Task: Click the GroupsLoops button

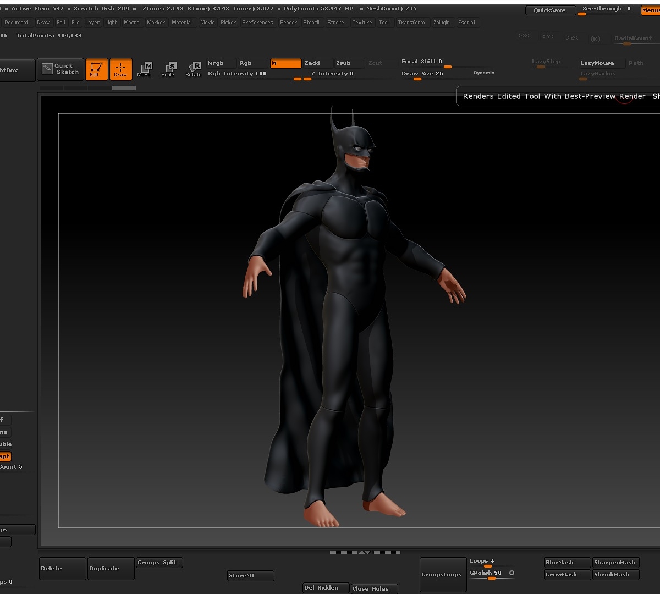Action: (443, 575)
